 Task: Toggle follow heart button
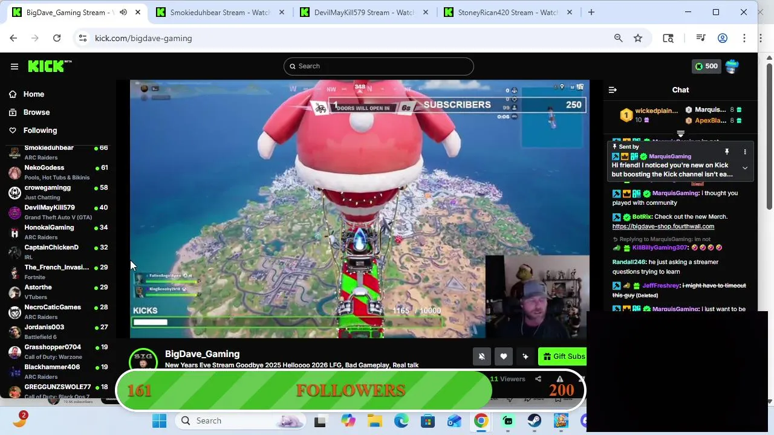pos(503,356)
